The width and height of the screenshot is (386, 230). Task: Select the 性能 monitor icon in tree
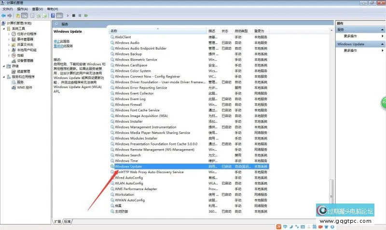14,55
